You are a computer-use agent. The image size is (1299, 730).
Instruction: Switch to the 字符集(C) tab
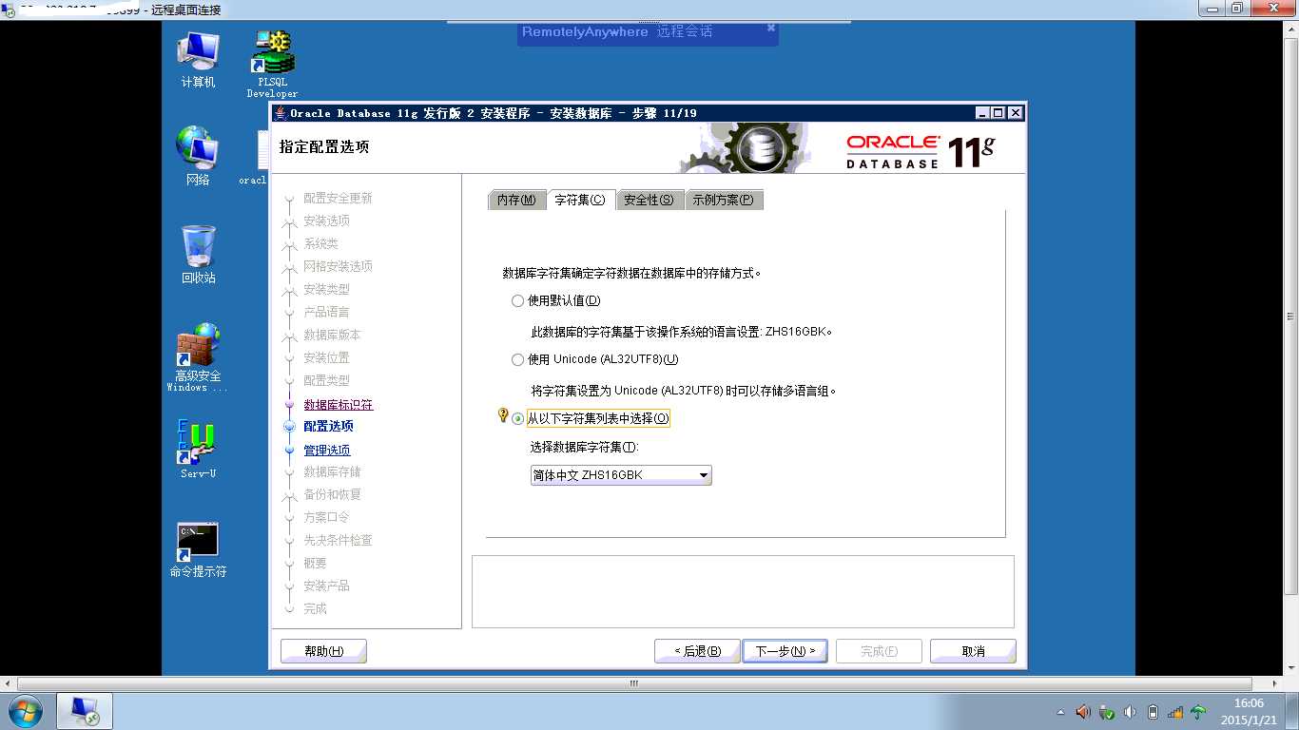point(580,201)
